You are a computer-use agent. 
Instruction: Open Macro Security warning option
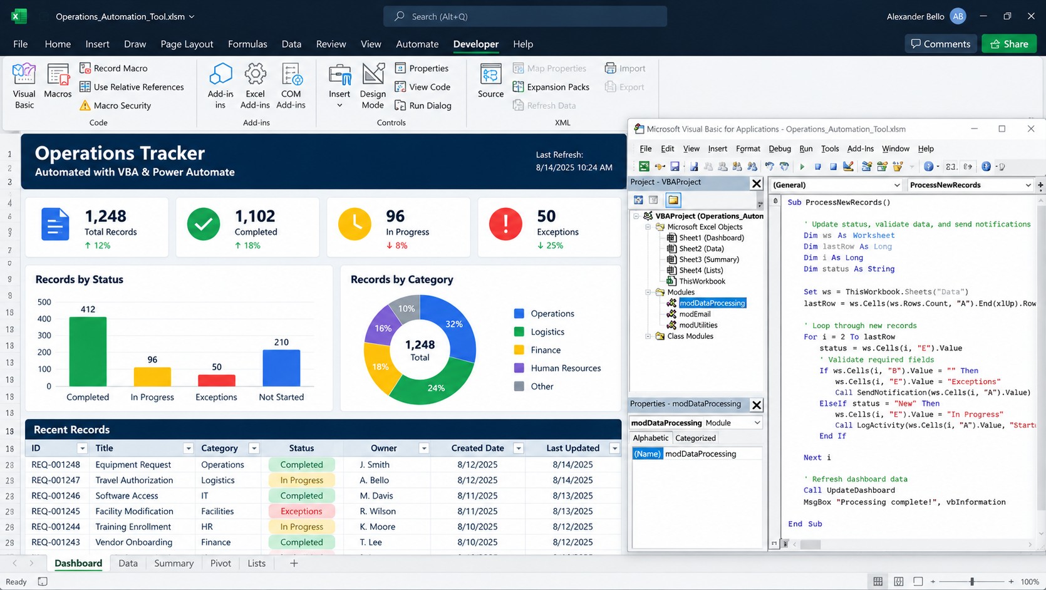click(115, 105)
